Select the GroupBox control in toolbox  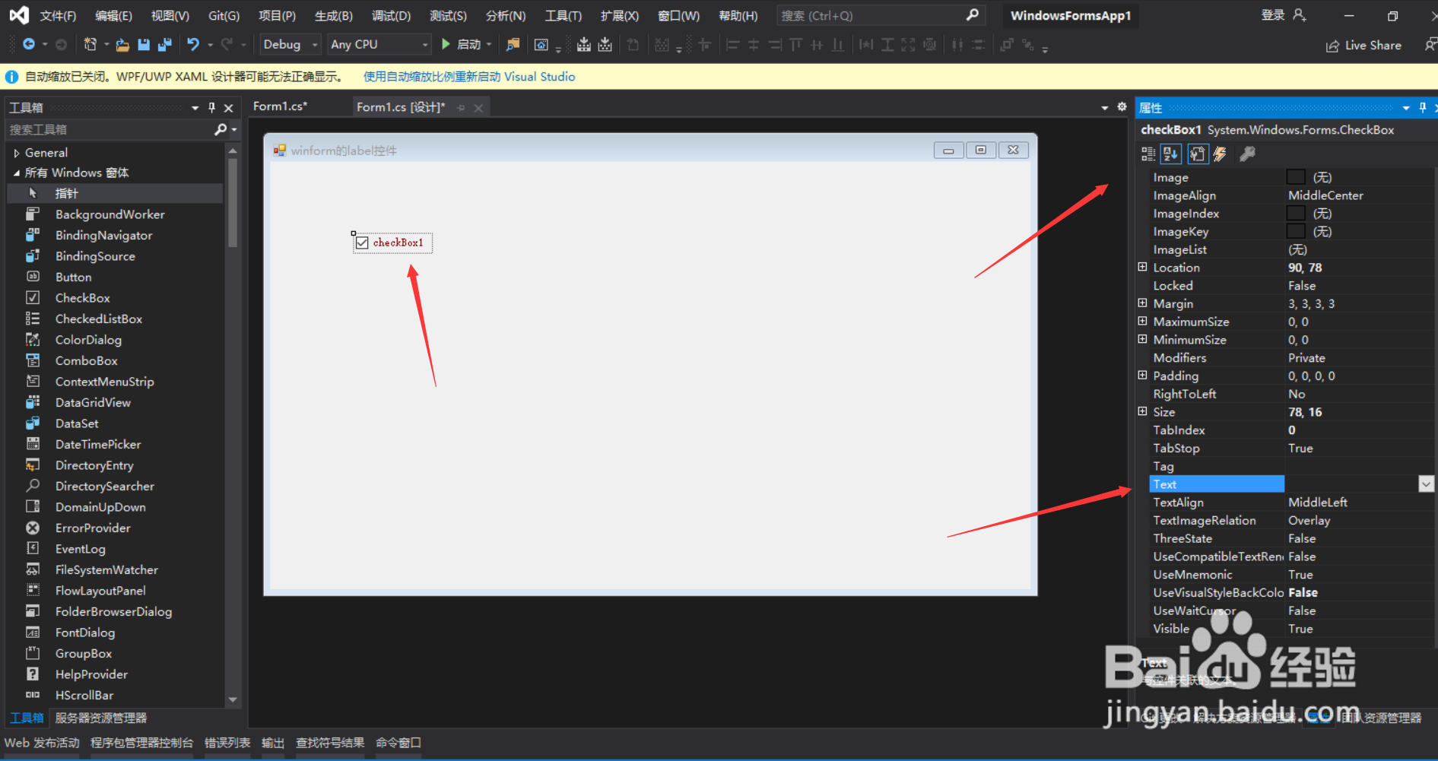pyautogui.click(x=83, y=654)
